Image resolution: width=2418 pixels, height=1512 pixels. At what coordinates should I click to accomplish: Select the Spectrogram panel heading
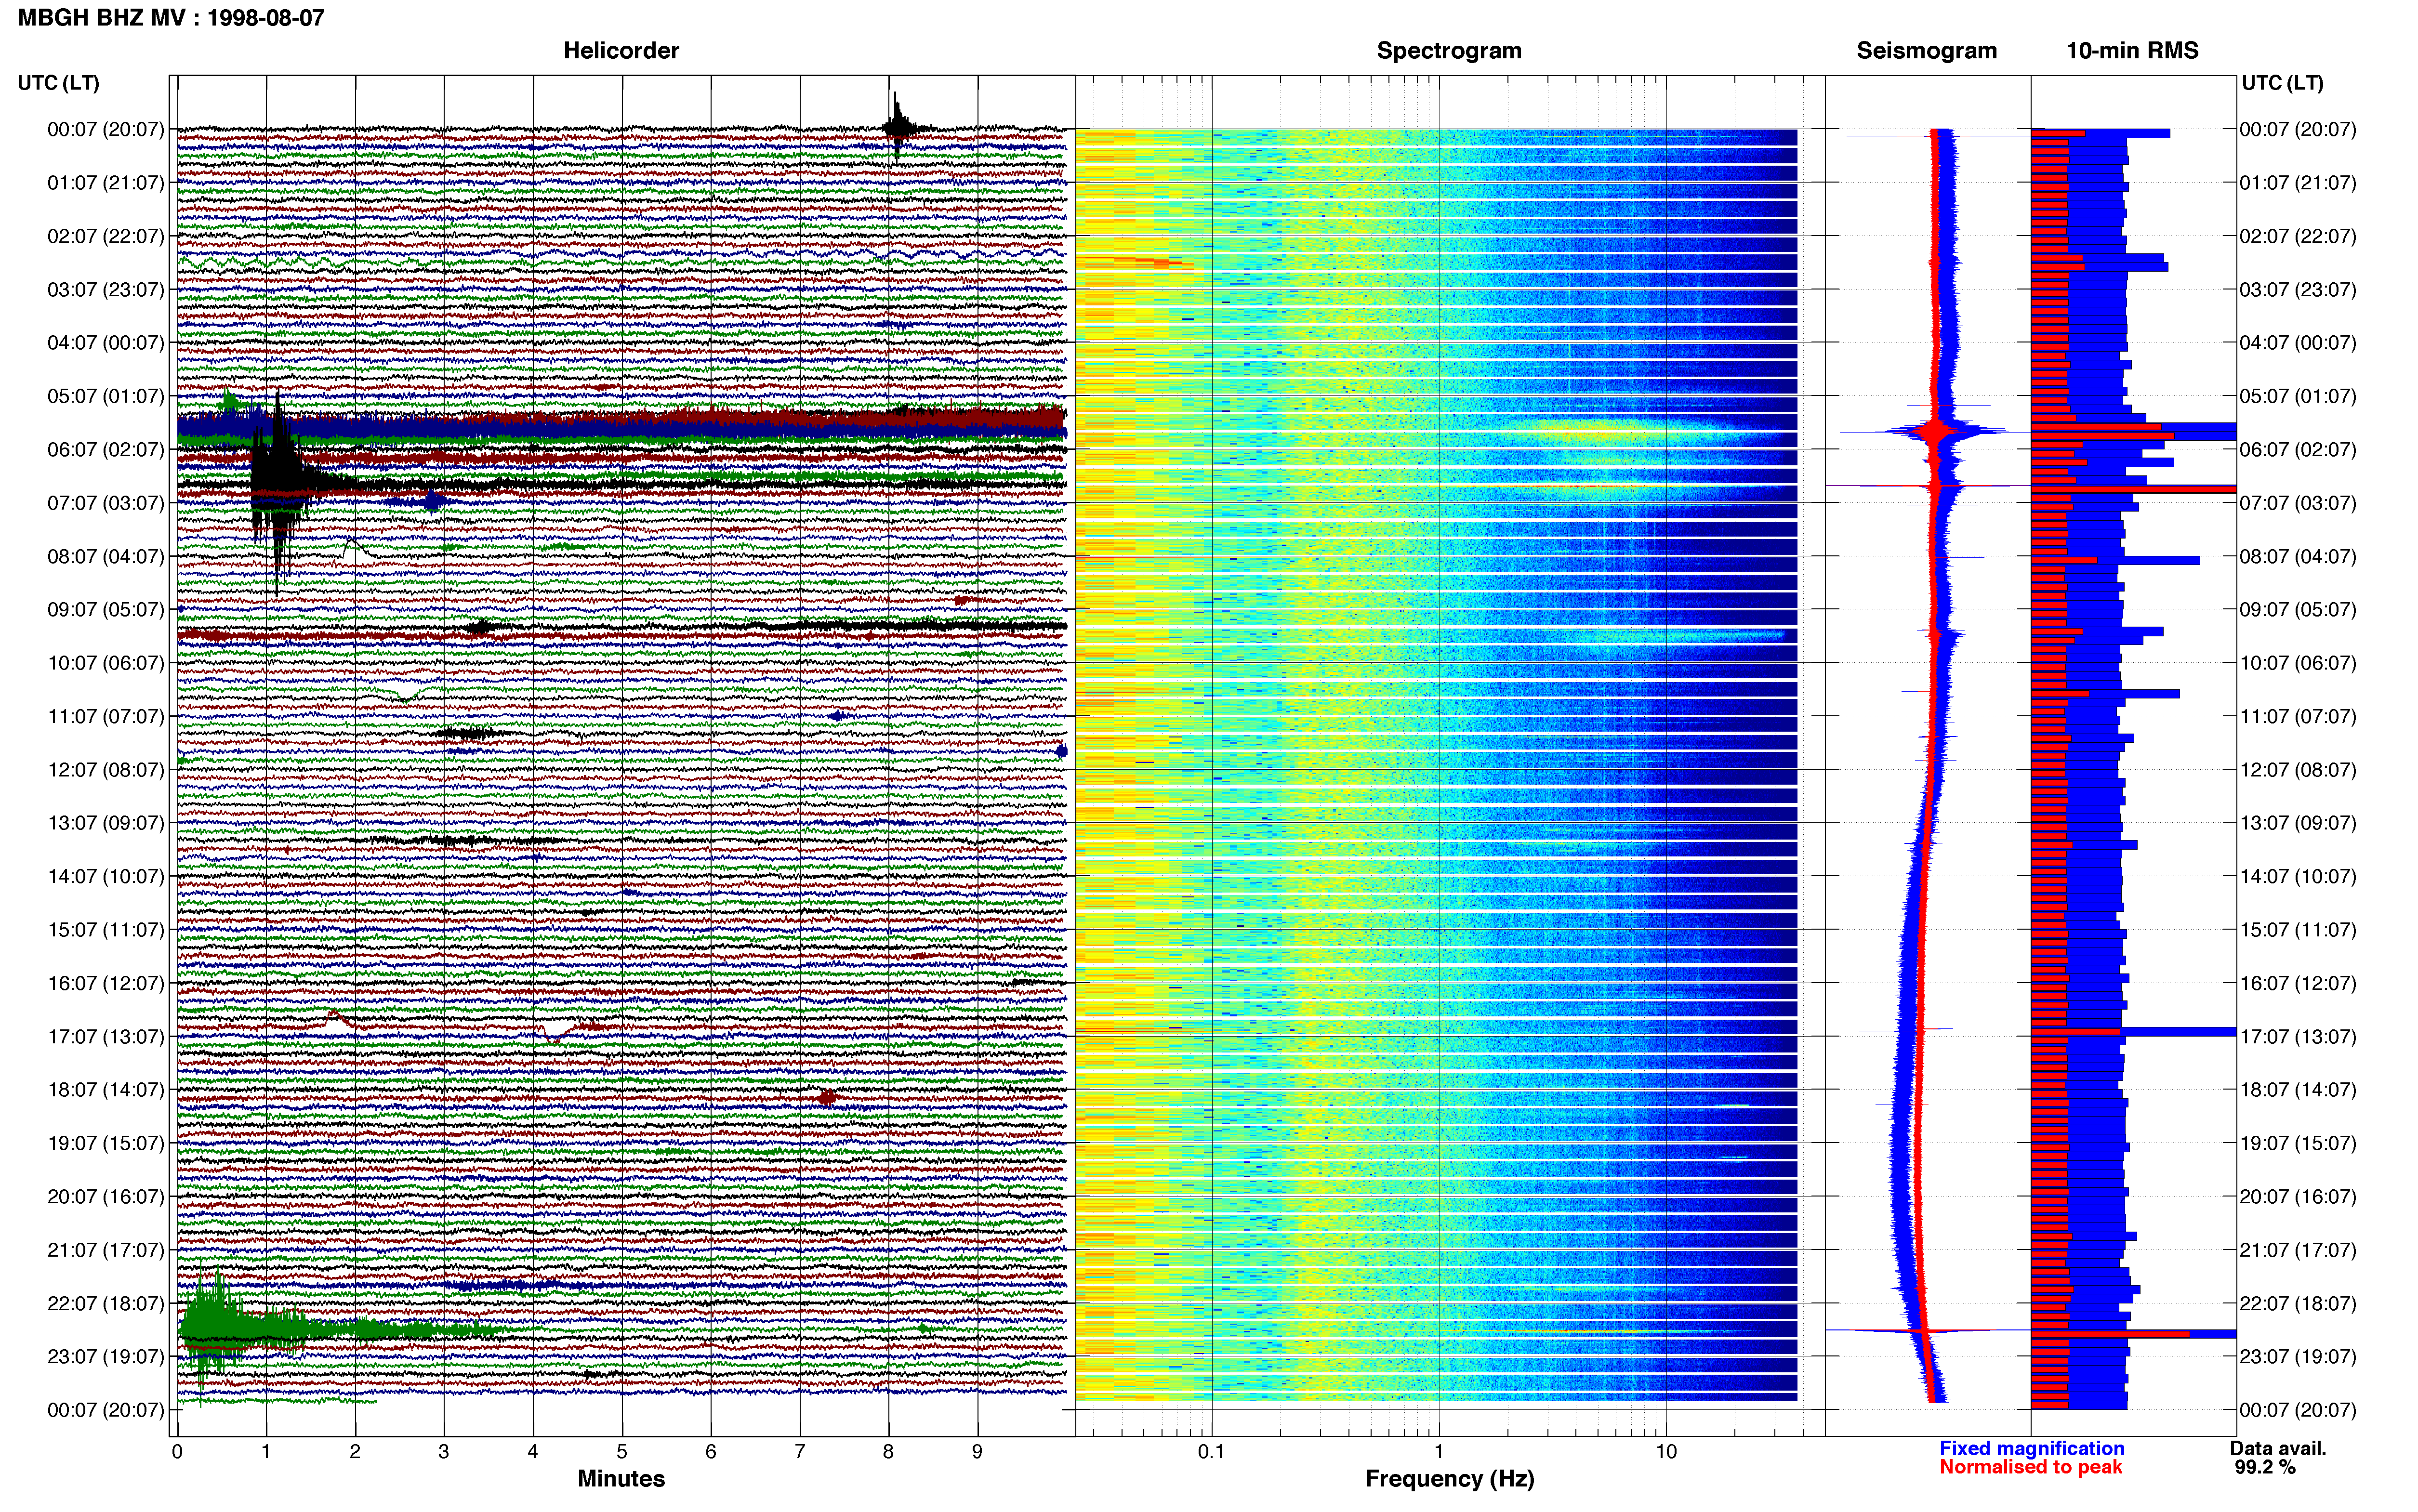(1449, 50)
